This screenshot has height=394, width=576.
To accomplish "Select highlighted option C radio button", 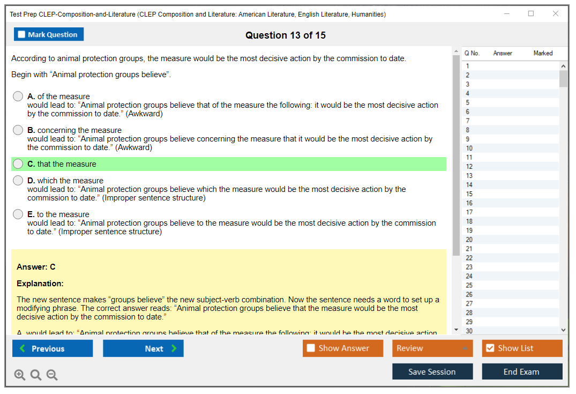I will pyautogui.click(x=18, y=164).
